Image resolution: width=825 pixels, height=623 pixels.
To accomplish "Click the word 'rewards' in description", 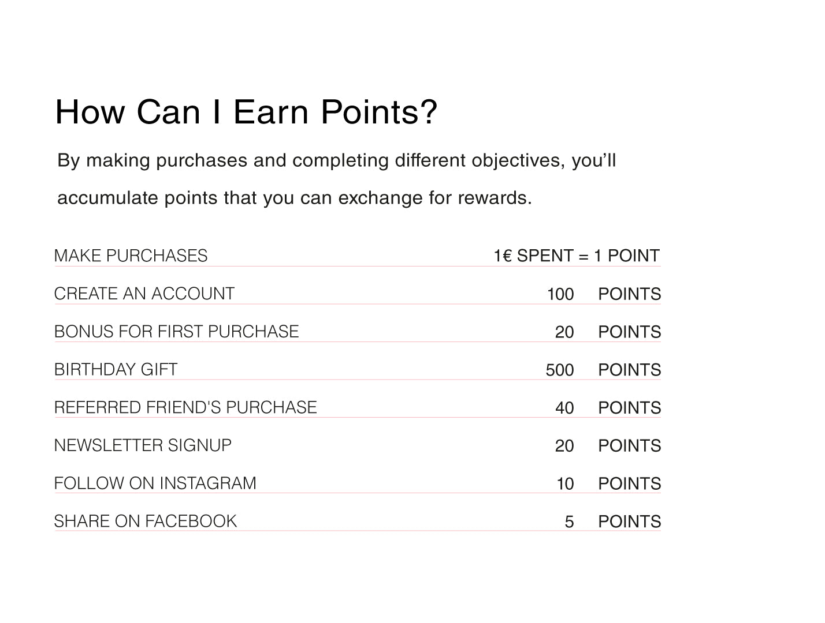I will coord(495,198).
